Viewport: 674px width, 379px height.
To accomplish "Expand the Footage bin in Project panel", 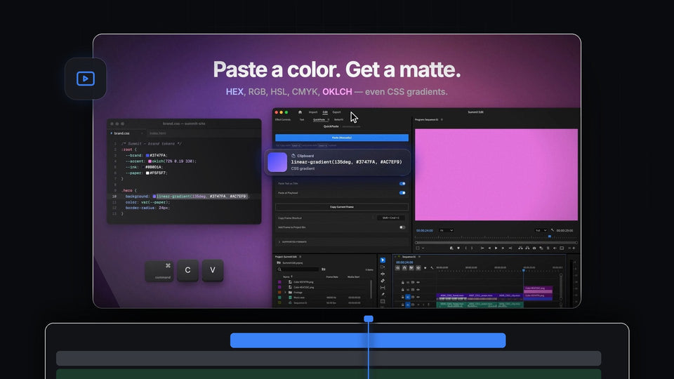I will tap(285, 292).
